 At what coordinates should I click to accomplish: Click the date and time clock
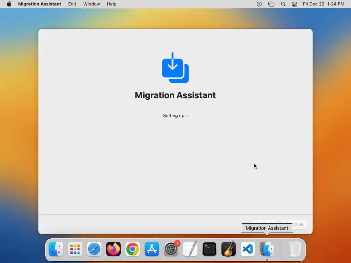pyautogui.click(x=324, y=4)
